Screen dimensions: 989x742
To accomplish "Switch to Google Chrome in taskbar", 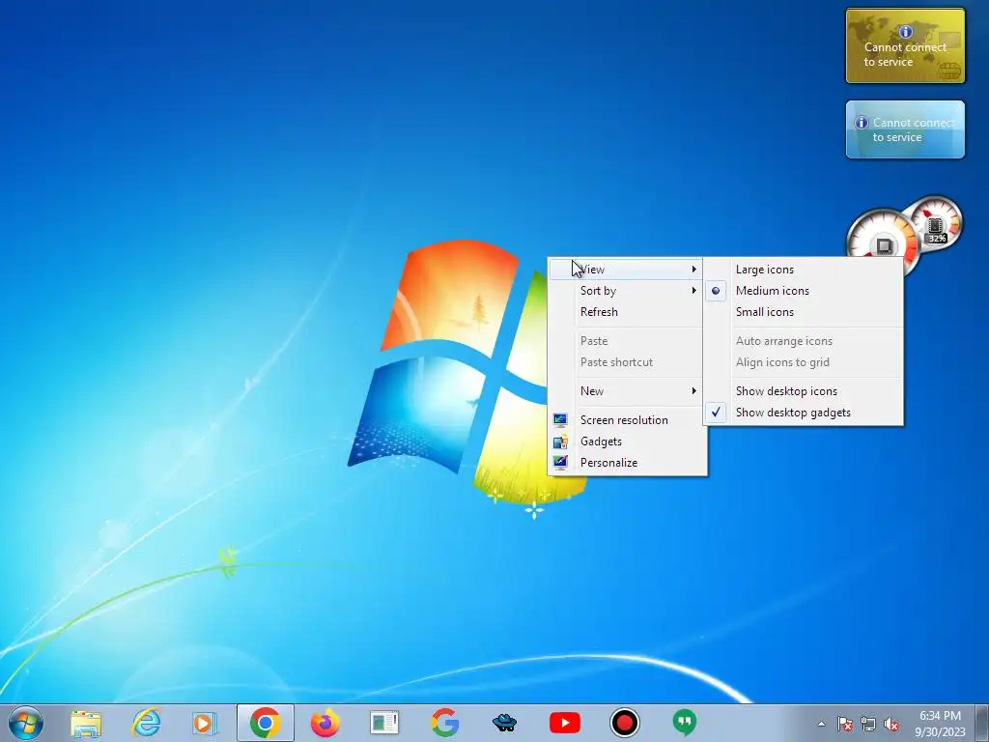I will pyautogui.click(x=265, y=723).
